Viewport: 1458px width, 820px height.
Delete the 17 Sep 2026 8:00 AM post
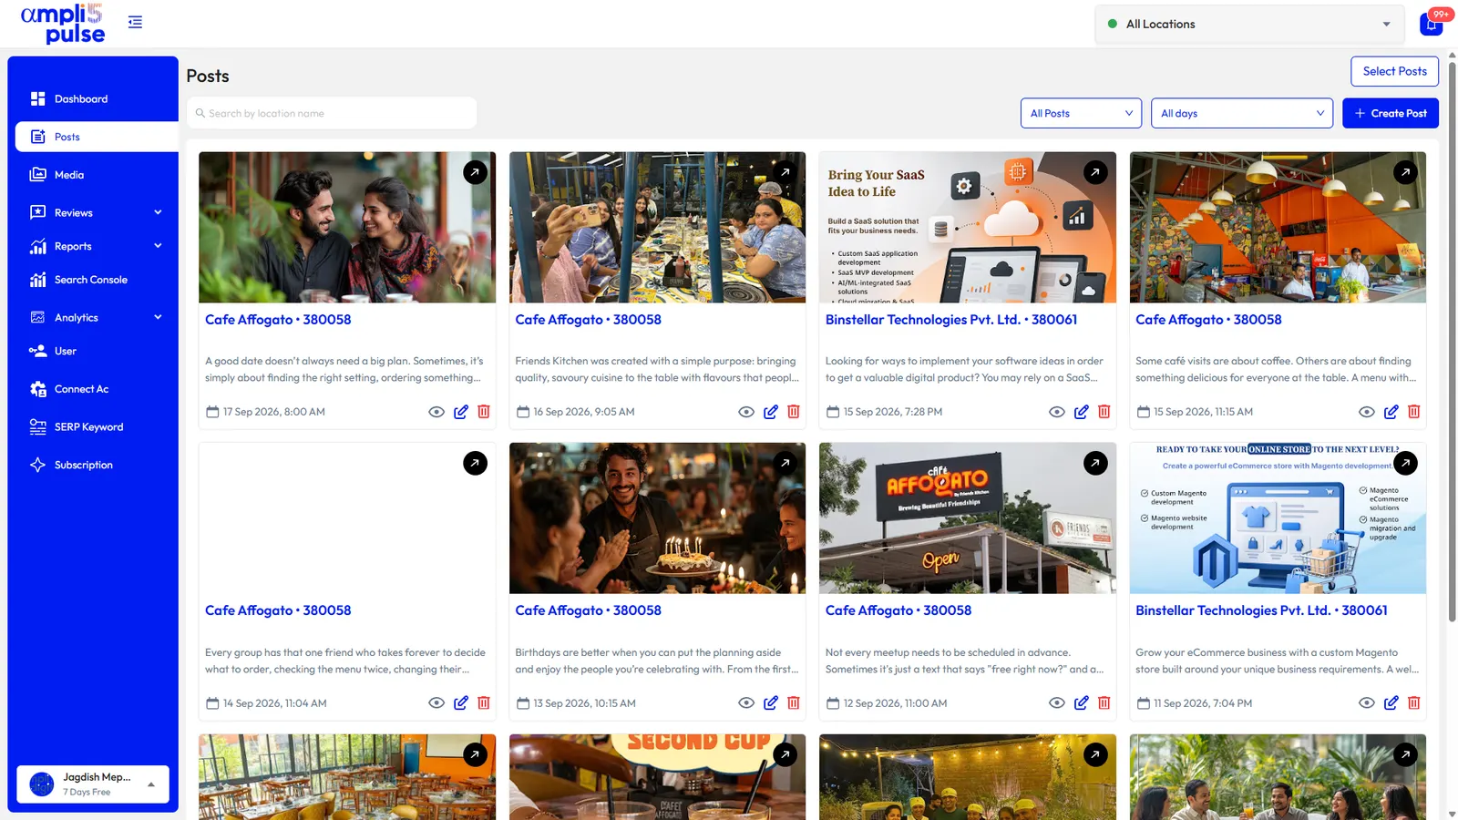pyautogui.click(x=484, y=412)
